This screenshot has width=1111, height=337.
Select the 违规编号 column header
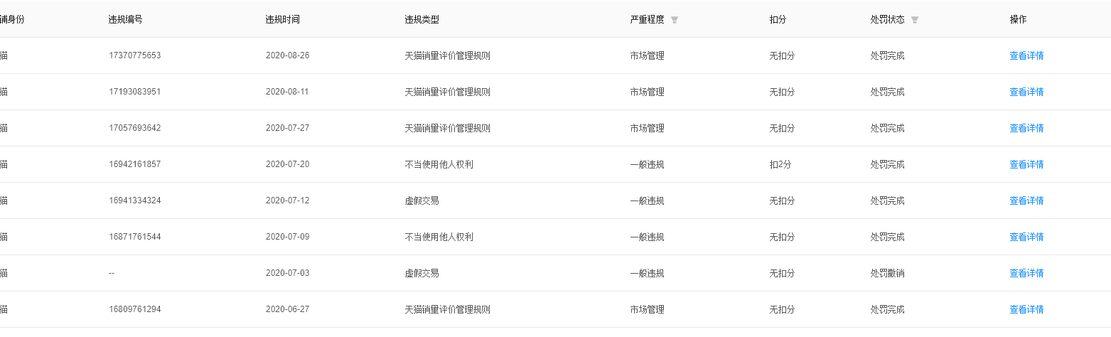126,20
